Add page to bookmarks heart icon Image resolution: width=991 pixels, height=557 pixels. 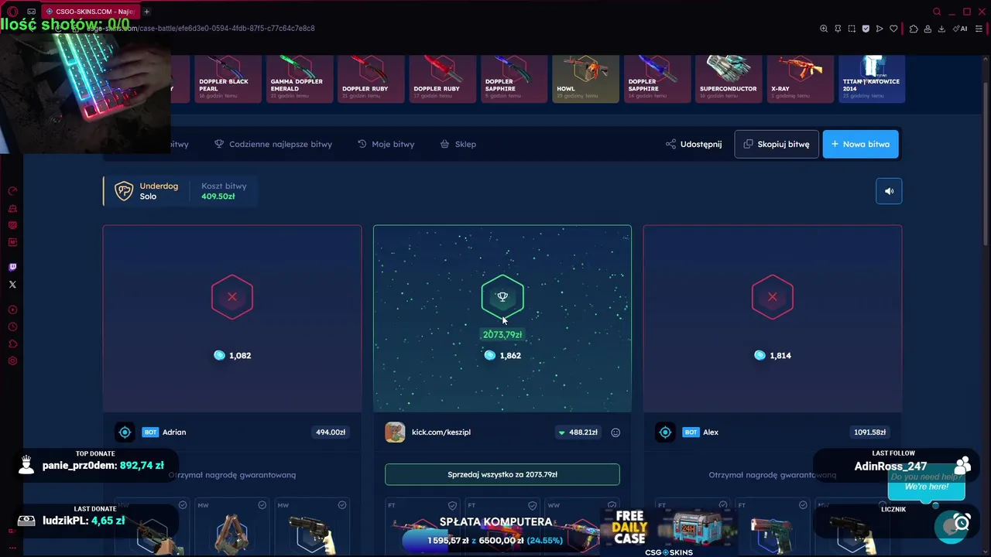[x=893, y=29]
